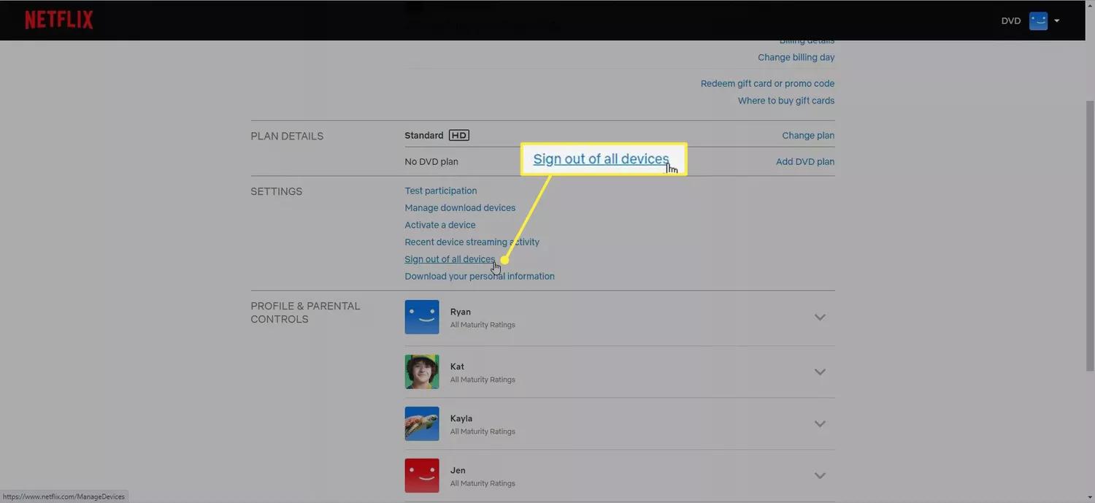Open Redeem gift card or promo code

(768, 83)
